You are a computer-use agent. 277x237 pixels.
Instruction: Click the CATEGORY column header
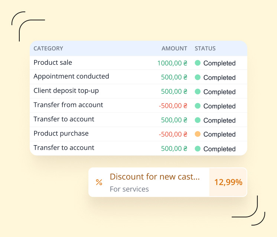point(48,49)
